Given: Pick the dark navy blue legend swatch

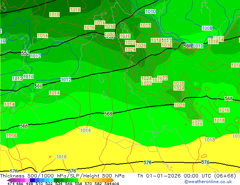Looking at the screenshot, I should pyautogui.click(x=32, y=180).
